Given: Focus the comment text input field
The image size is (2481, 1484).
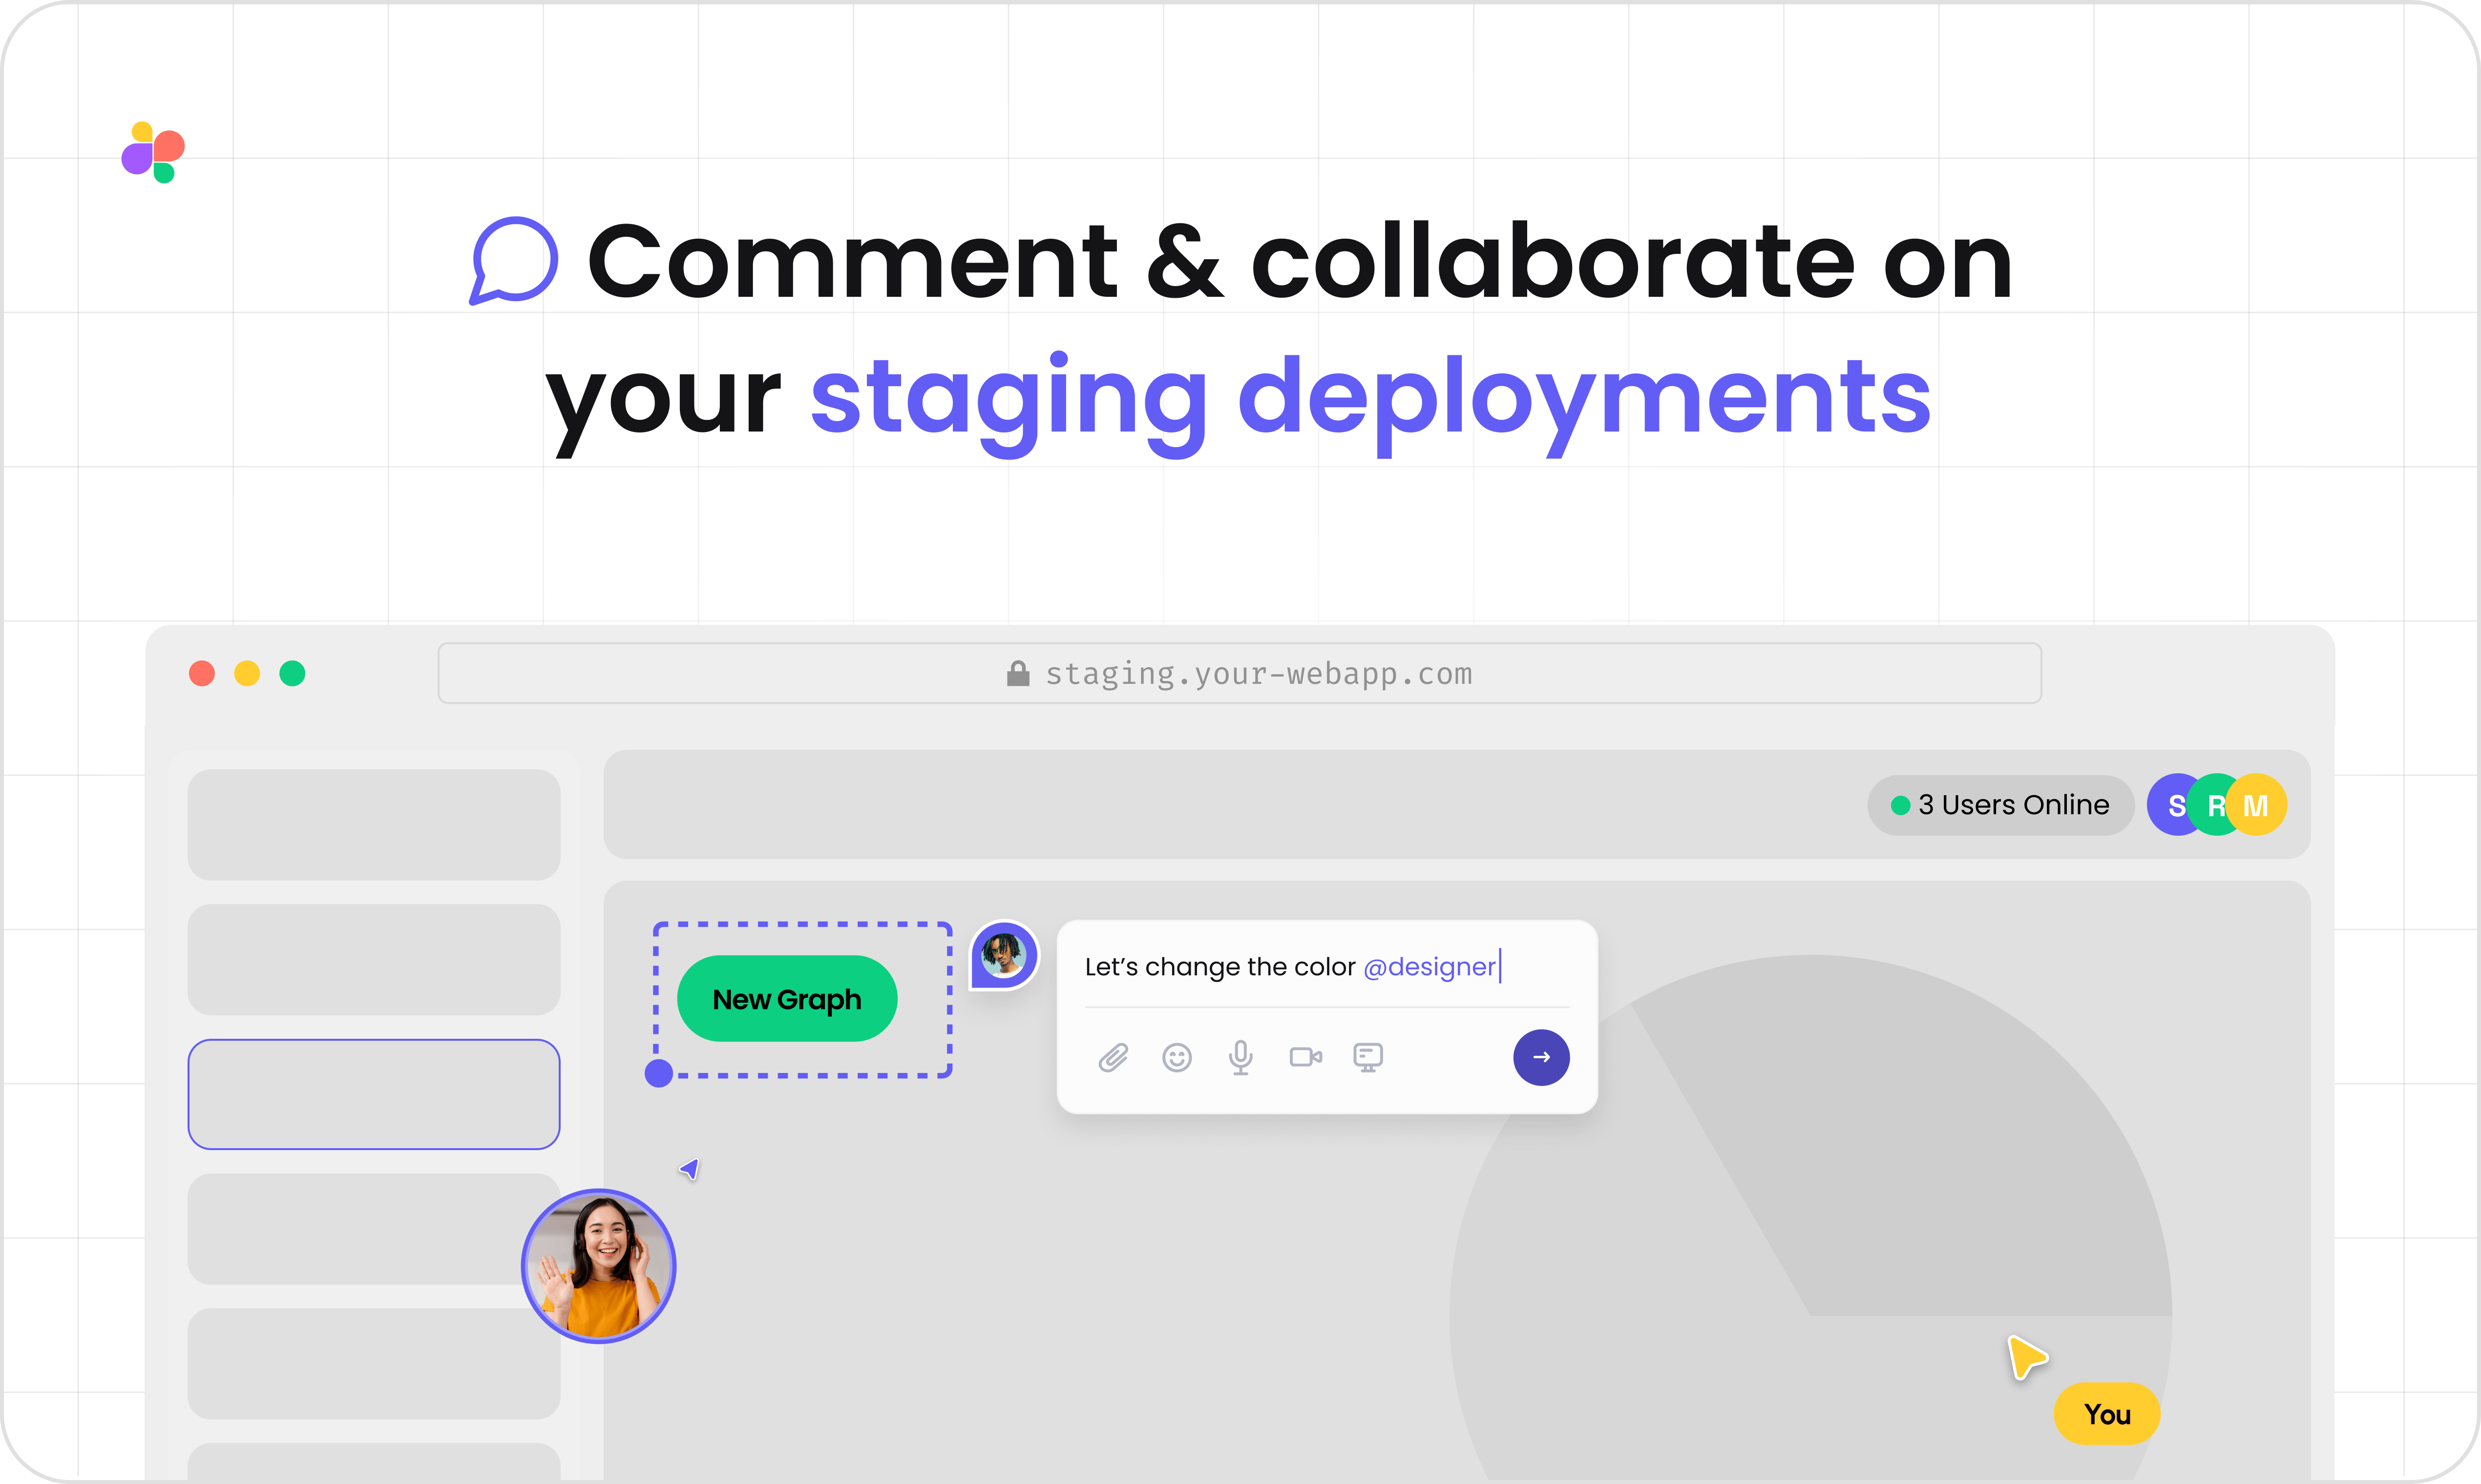Looking at the screenshot, I should coord(1326,967).
